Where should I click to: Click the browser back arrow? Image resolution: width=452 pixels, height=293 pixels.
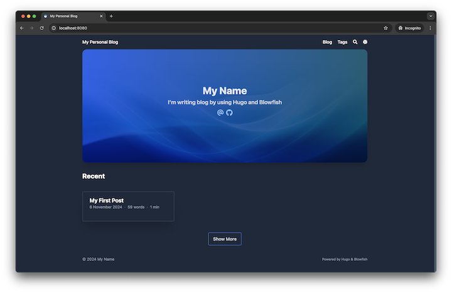pos(22,28)
